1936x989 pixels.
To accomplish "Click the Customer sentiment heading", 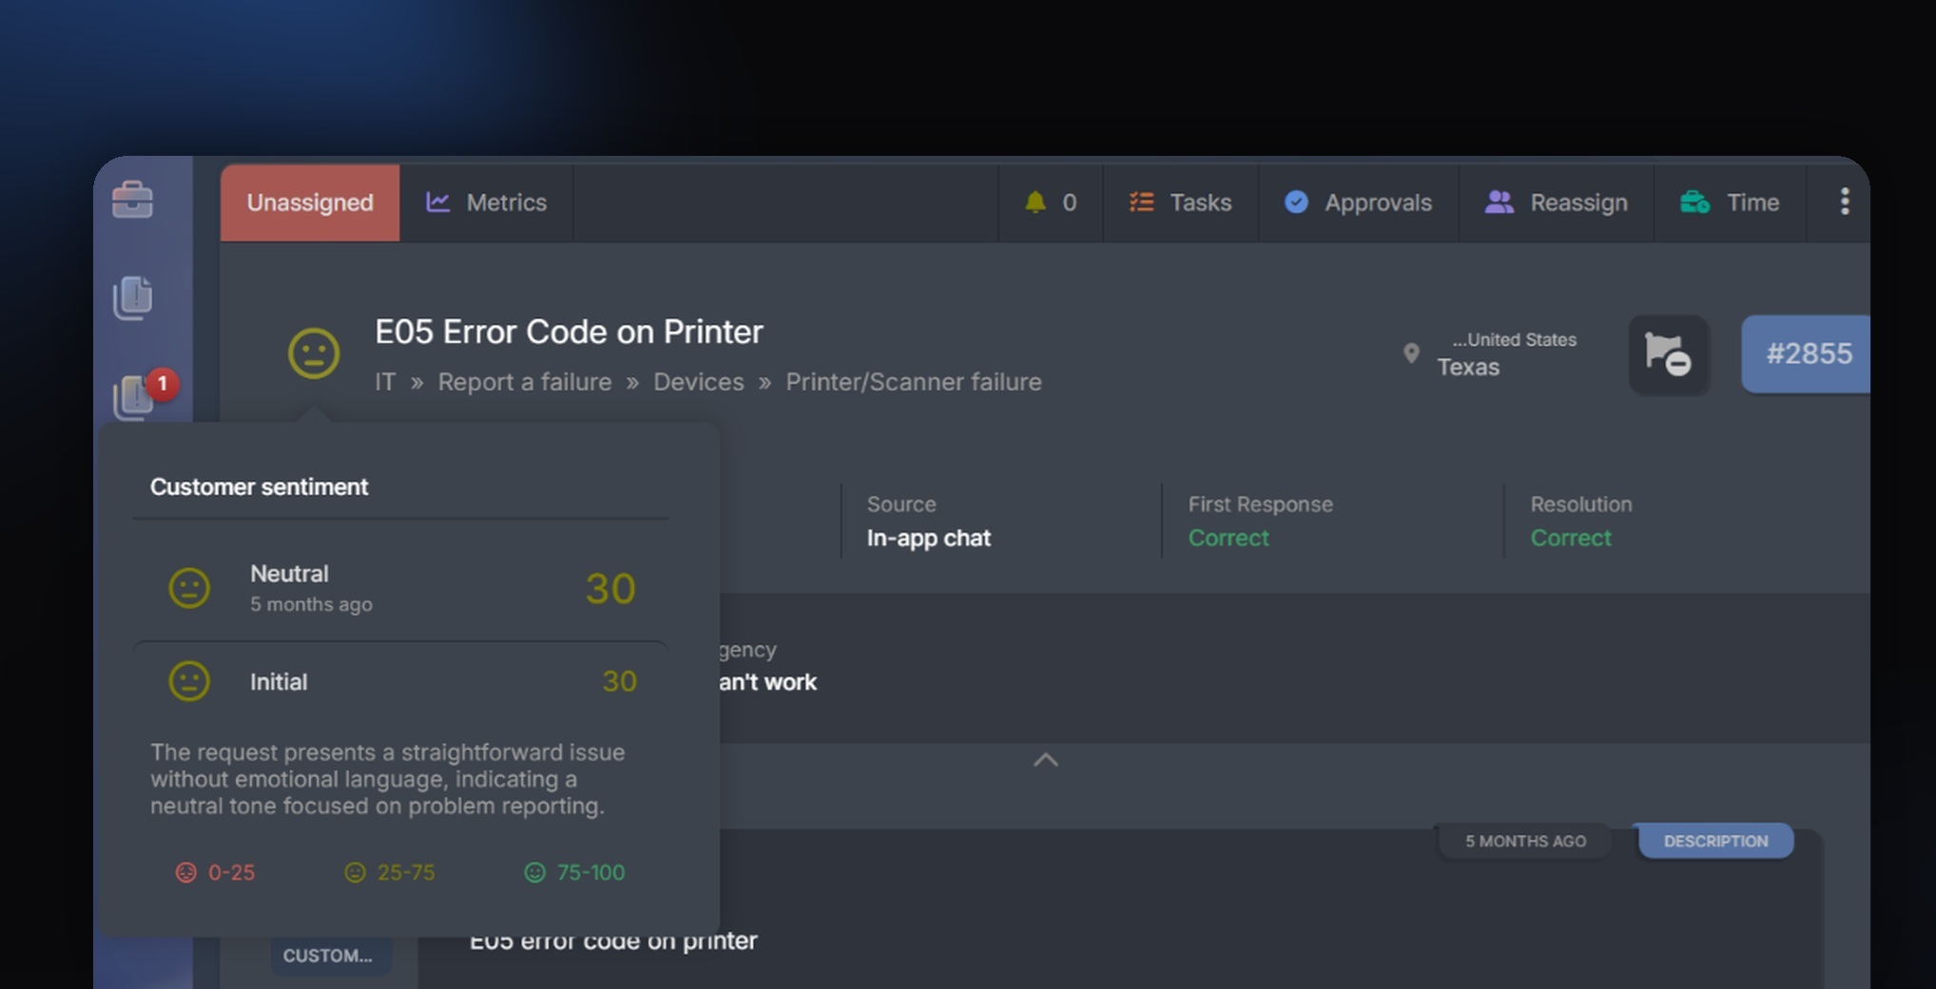I will (259, 486).
